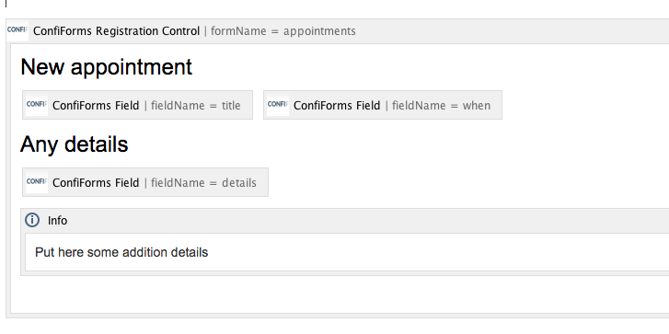Select the ConfiForms Registration Control header bar
The image size is (669, 334).
coord(338,31)
